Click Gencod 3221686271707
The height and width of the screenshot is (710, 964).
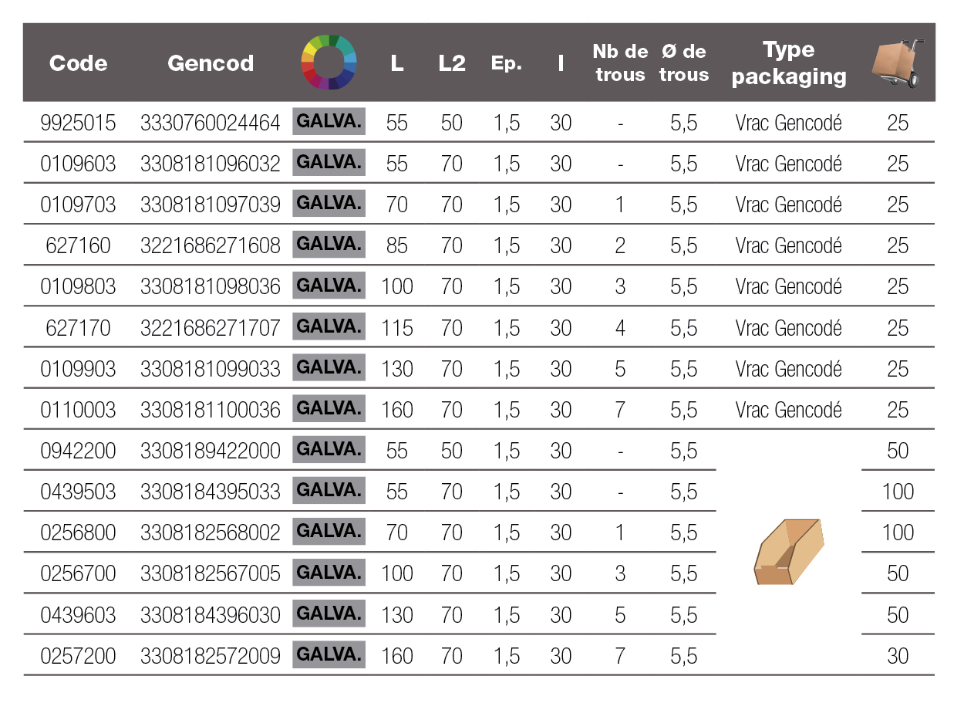click(211, 328)
